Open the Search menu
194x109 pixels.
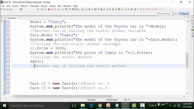(x=44, y=6)
